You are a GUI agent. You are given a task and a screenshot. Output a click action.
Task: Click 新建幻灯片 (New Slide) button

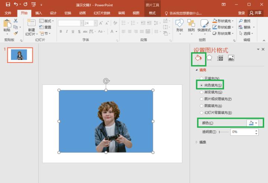31,27
